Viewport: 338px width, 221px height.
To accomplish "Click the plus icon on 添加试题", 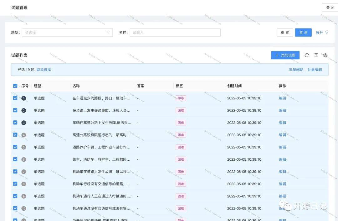I will pyautogui.click(x=277, y=55).
